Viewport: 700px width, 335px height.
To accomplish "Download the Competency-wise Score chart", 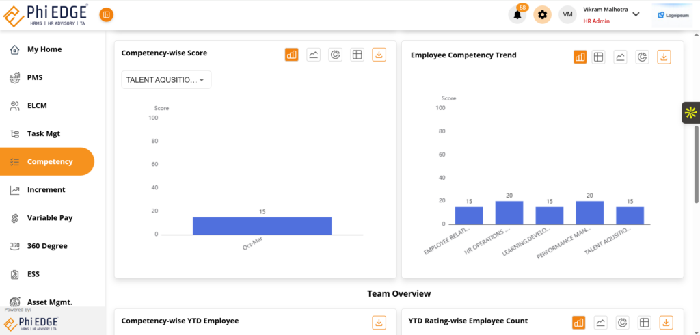I will click(x=379, y=55).
